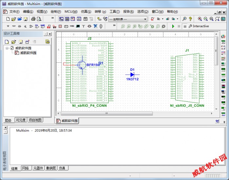Switch to the 元器件 spreadsheet tab
Screen dimensions: 229x180
[38, 168]
